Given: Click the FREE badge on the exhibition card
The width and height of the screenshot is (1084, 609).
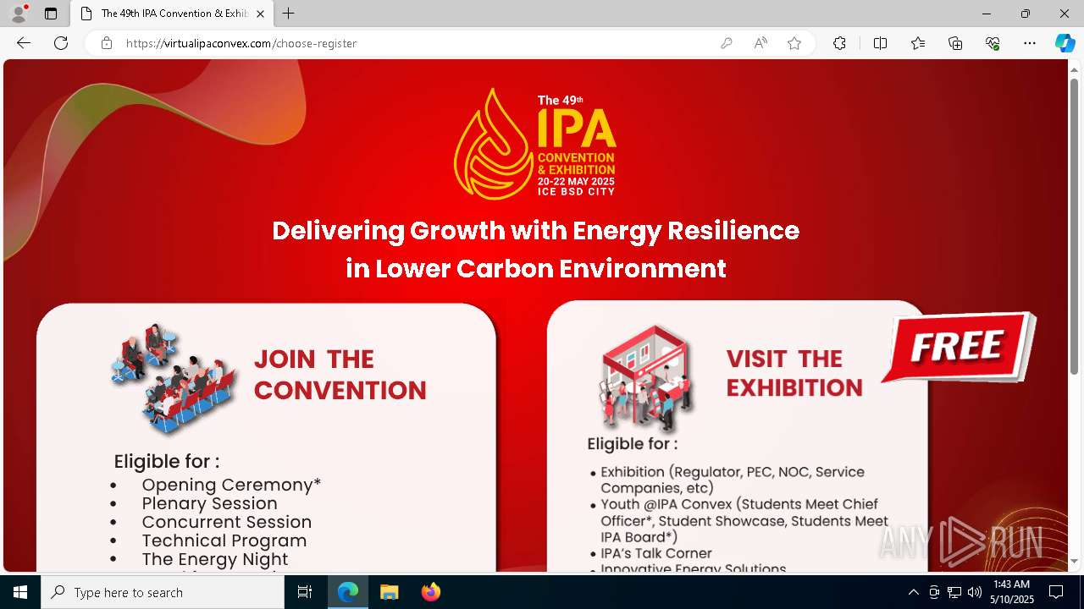Looking at the screenshot, I should tap(959, 347).
